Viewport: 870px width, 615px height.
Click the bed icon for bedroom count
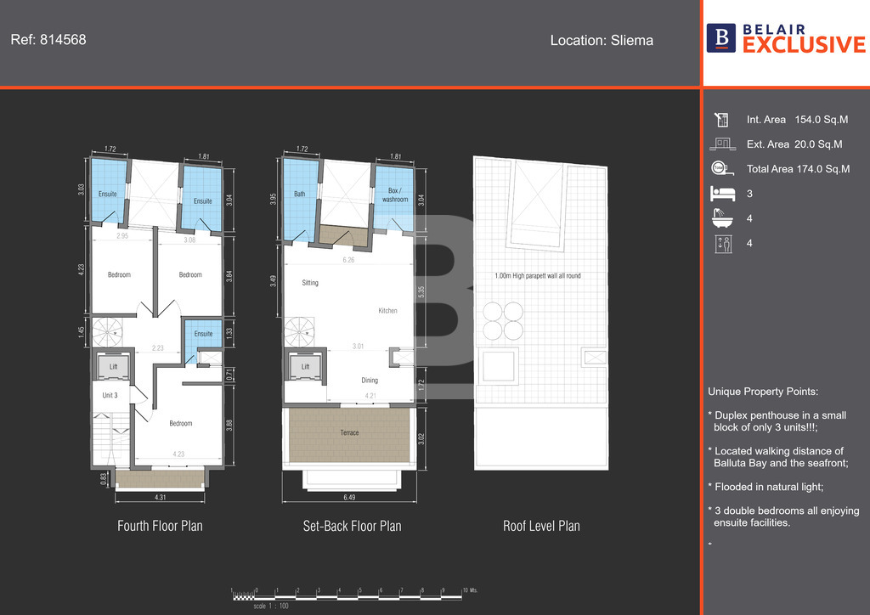tap(722, 194)
